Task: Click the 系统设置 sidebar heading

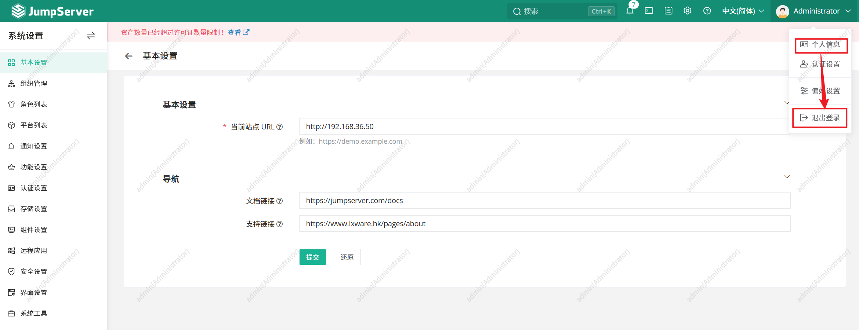Action: click(26, 36)
